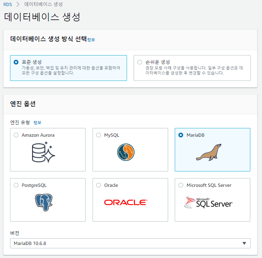Click the Amazon Aurora database icon
Screen dimensions: 262x258
point(43,152)
